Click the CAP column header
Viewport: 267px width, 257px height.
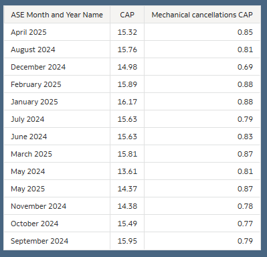127,15
